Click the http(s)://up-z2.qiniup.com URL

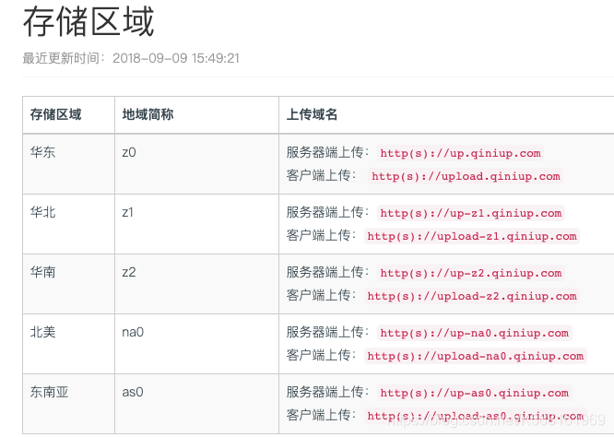click(470, 273)
